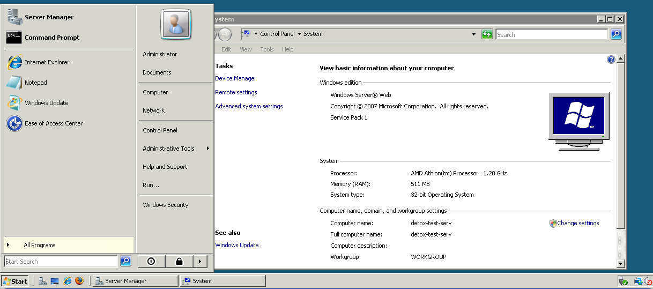Open Remote settings link

[236, 92]
